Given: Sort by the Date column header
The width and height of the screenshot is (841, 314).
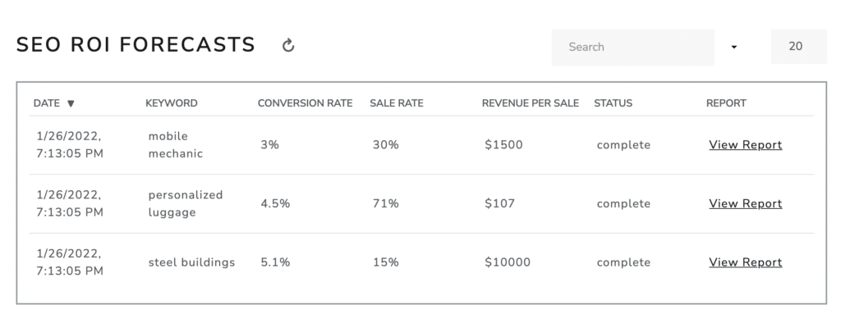Looking at the screenshot, I should [46, 103].
